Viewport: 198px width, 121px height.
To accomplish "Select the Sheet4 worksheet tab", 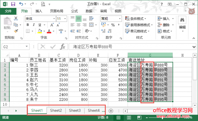I will point(94,111).
